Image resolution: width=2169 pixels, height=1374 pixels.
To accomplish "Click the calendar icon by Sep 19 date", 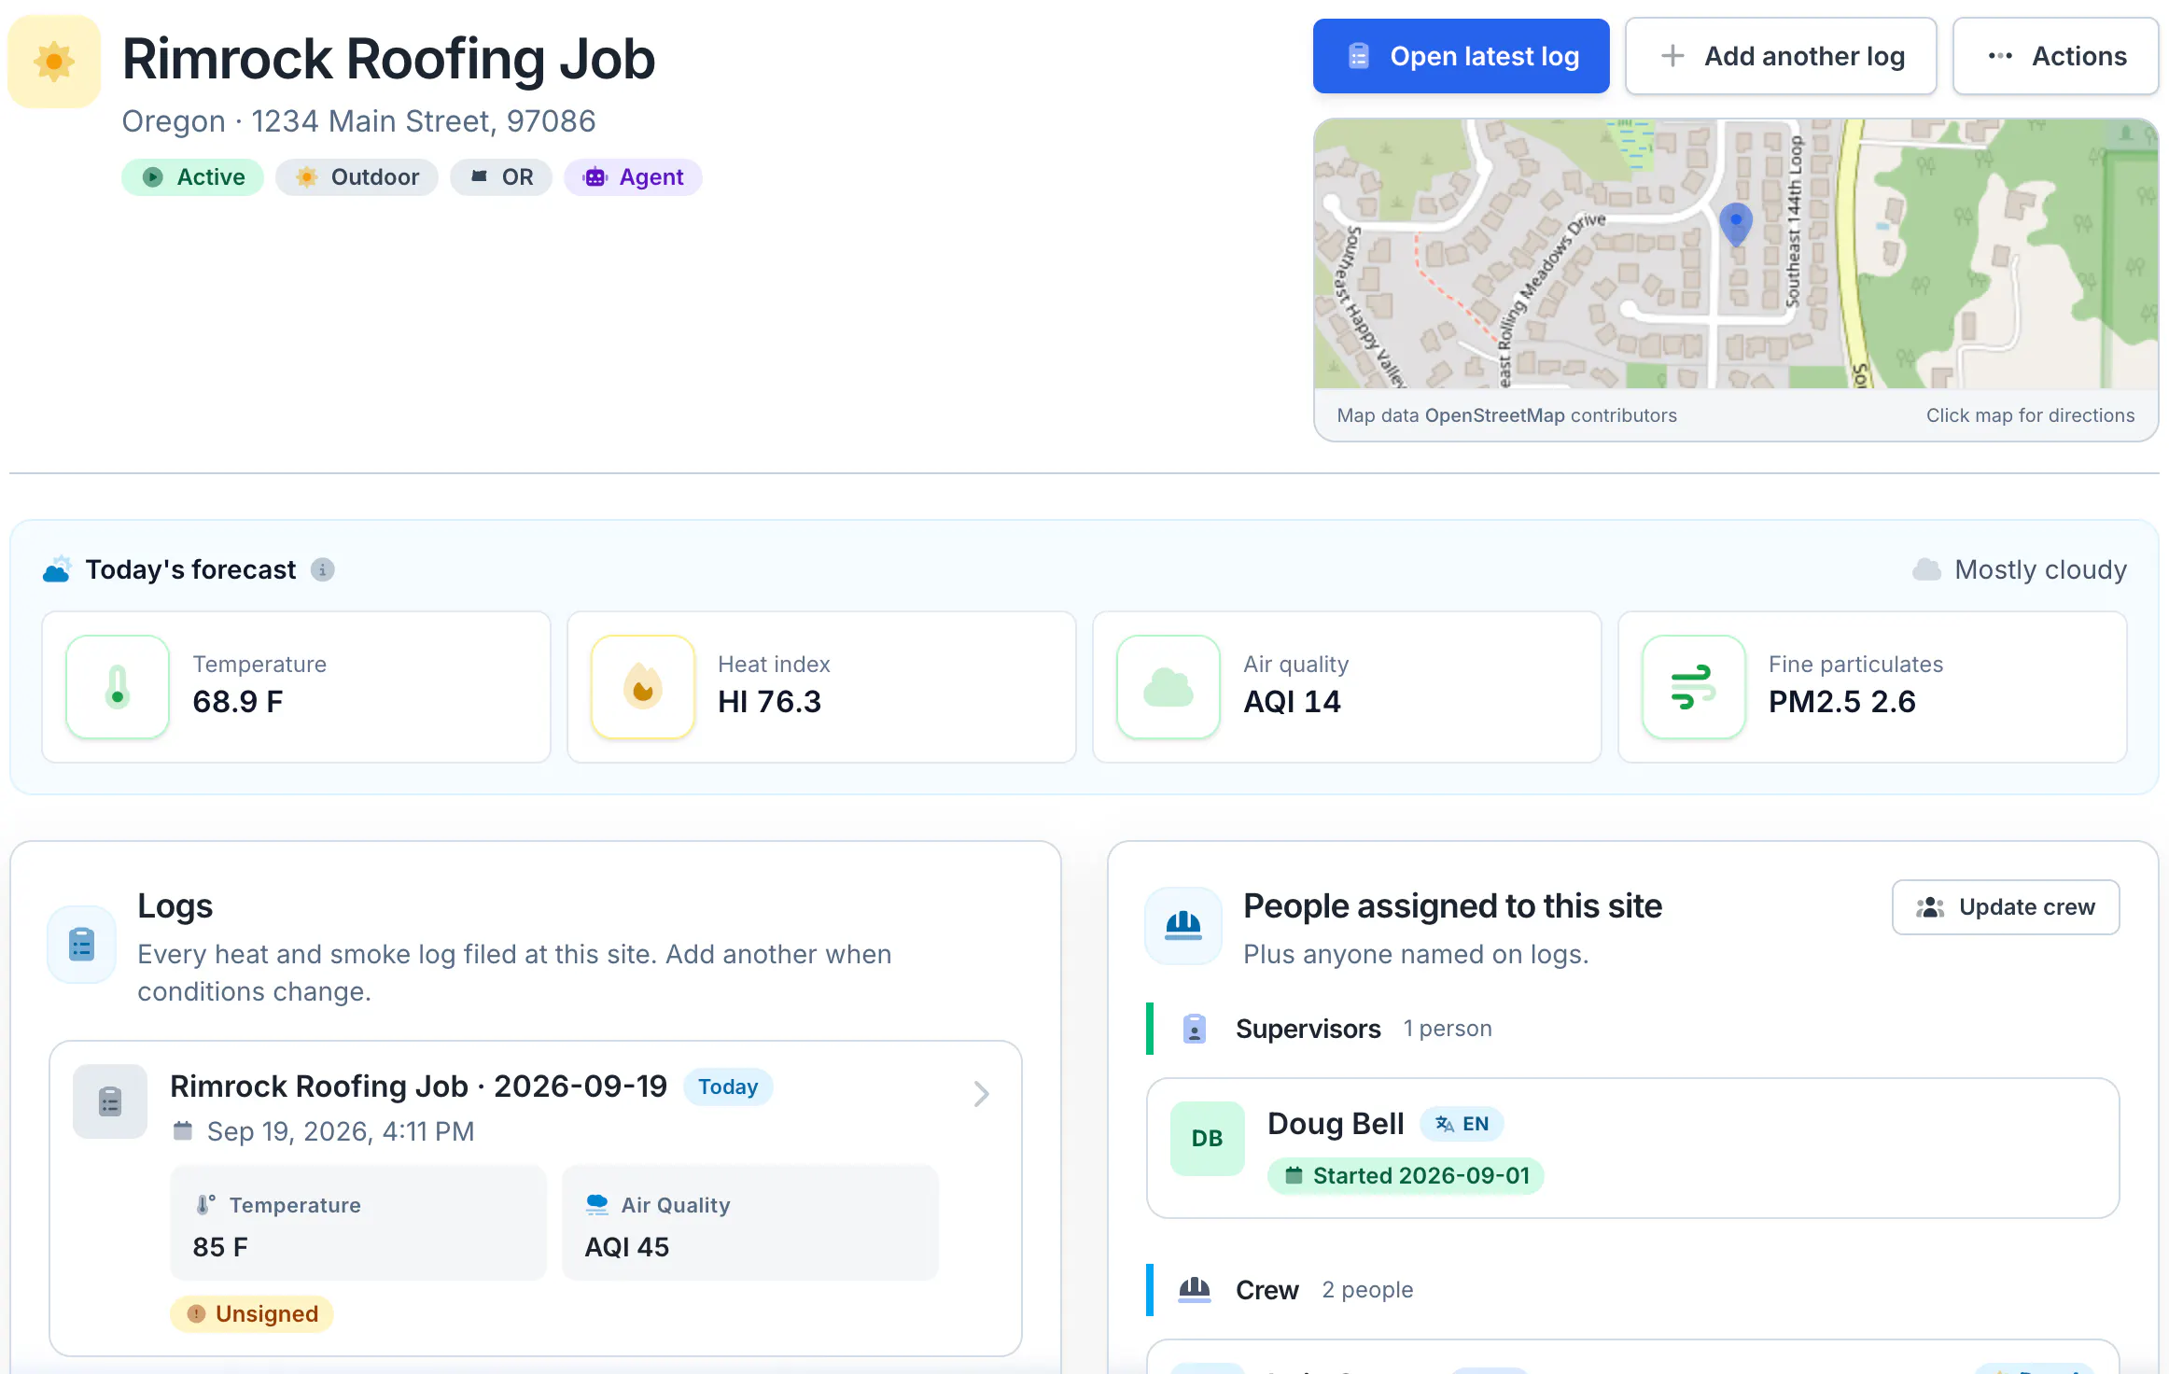I will pyautogui.click(x=183, y=1131).
